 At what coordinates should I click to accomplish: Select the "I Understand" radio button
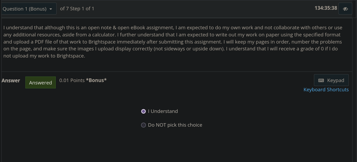(x=143, y=111)
